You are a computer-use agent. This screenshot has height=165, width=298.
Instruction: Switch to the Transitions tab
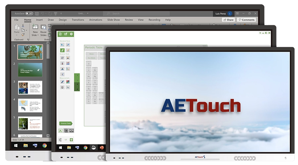tap(78, 20)
